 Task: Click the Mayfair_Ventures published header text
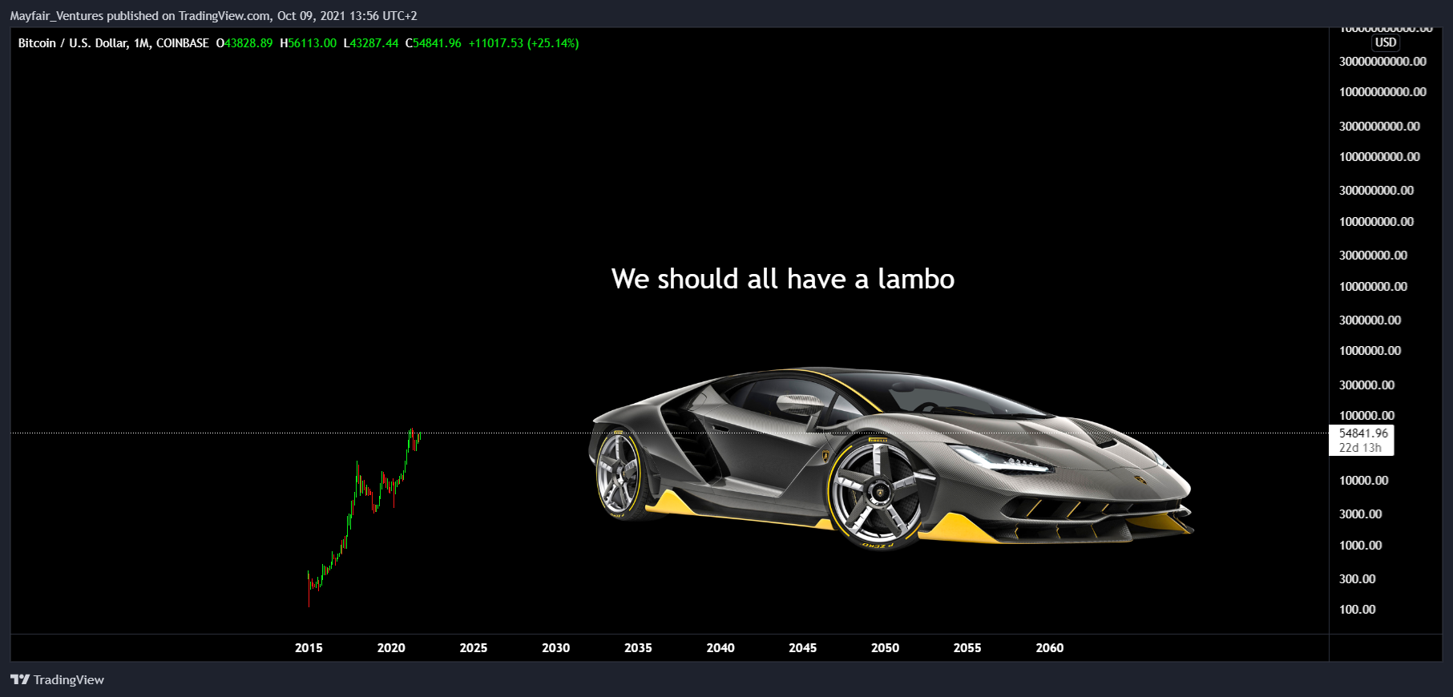pyautogui.click(x=213, y=16)
